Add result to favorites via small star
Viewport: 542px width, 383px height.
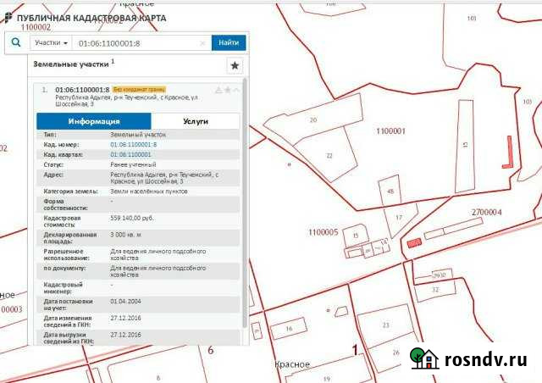(x=227, y=90)
